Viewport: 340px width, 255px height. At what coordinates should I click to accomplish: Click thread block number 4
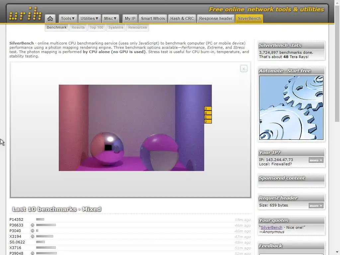pyautogui.click(x=208, y=113)
